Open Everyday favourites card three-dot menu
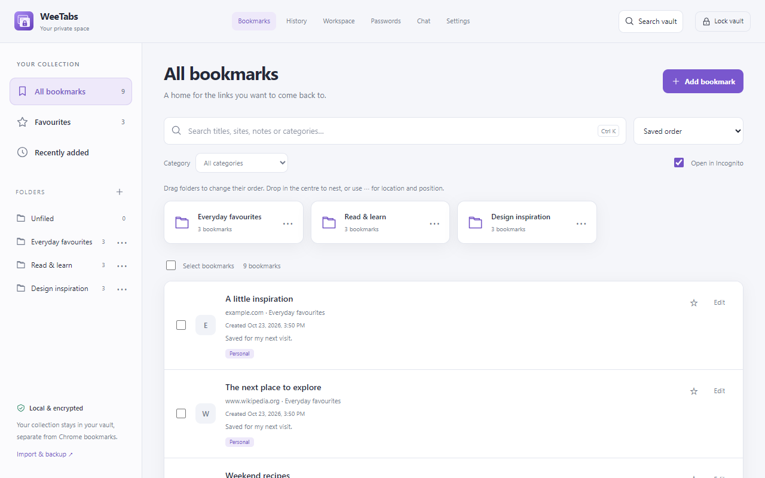The image size is (765, 478). [287, 223]
